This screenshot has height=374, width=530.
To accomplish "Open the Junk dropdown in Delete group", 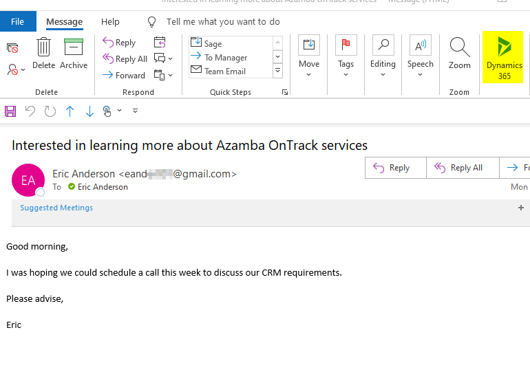I will (16, 69).
